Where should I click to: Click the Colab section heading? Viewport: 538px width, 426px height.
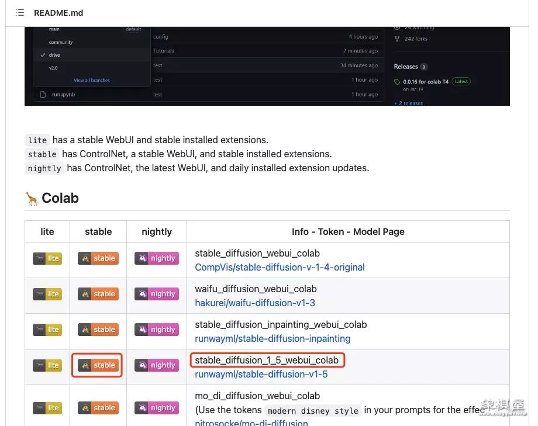click(60, 198)
